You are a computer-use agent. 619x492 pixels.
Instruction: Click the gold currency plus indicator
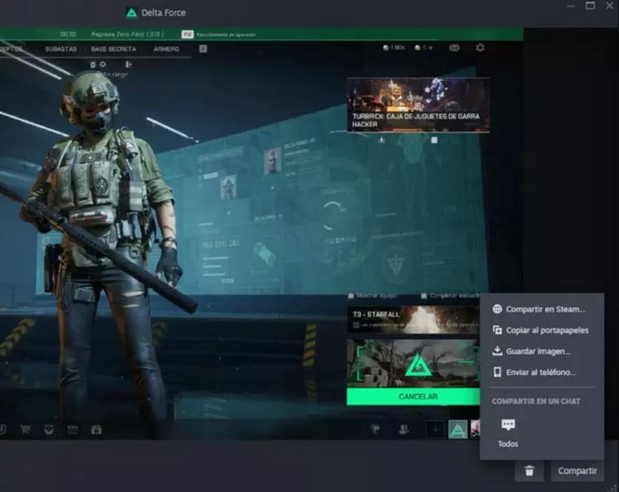click(424, 48)
